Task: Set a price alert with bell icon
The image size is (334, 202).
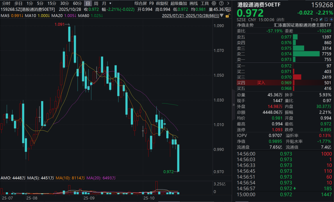Action: click(x=326, y=19)
